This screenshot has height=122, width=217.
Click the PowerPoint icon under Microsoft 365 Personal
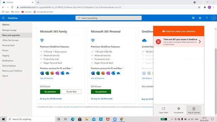[x=103, y=73]
